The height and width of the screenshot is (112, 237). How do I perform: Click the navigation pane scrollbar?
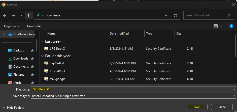click(37, 45)
